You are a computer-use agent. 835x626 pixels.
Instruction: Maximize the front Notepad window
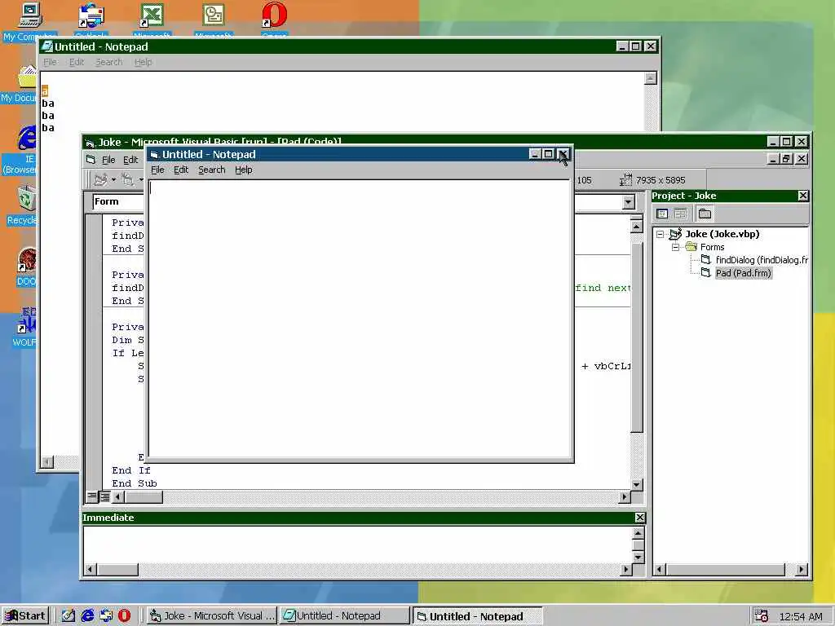click(549, 154)
